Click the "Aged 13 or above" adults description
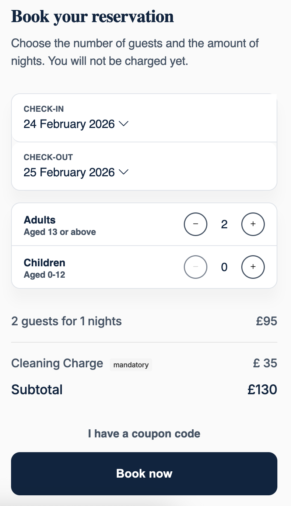Viewport: 291px width, 506px height. click(x=60, y=232)
